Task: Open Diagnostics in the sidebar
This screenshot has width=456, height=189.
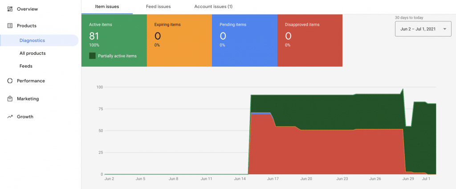Action: click(x=32, y=40)
